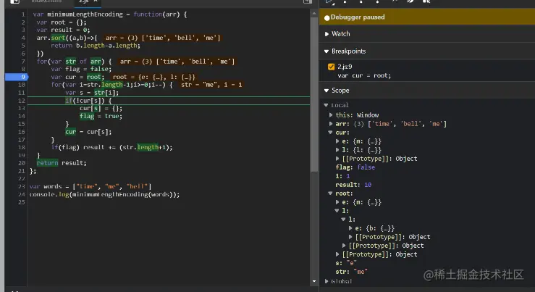Screen dimensions: 535x292
Task: Collapse the cur variable in Scope
Action: click(x=331, y=133)
